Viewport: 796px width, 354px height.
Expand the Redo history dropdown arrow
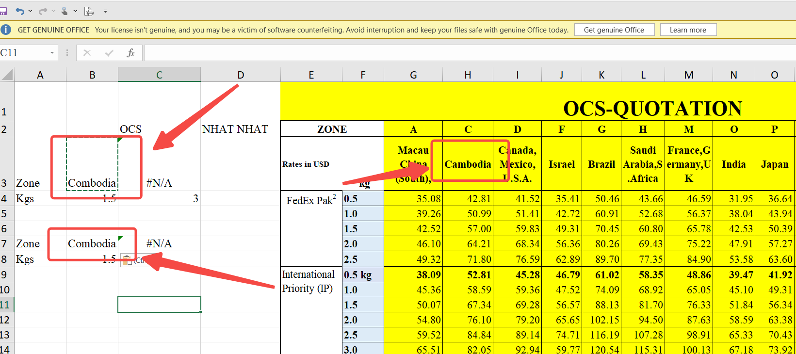click(53, 11)
